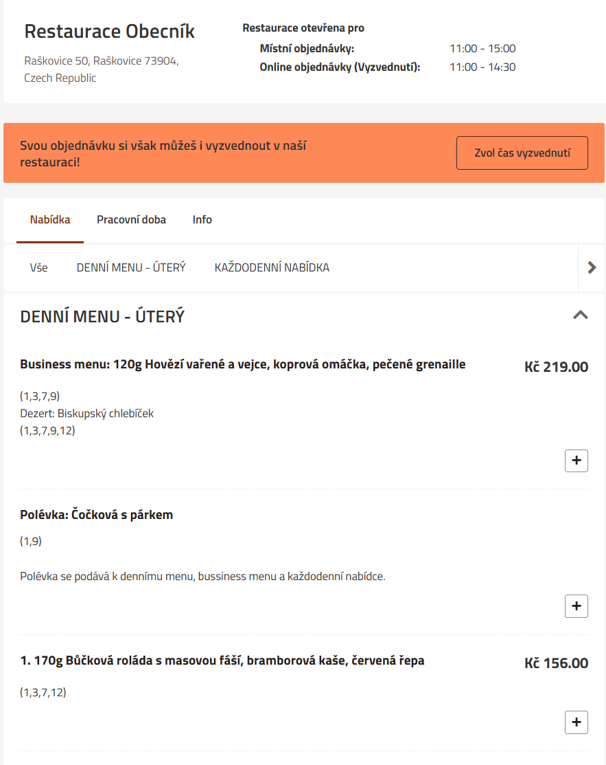Open Polévka: Čočková s párkem title

(97, 515)
